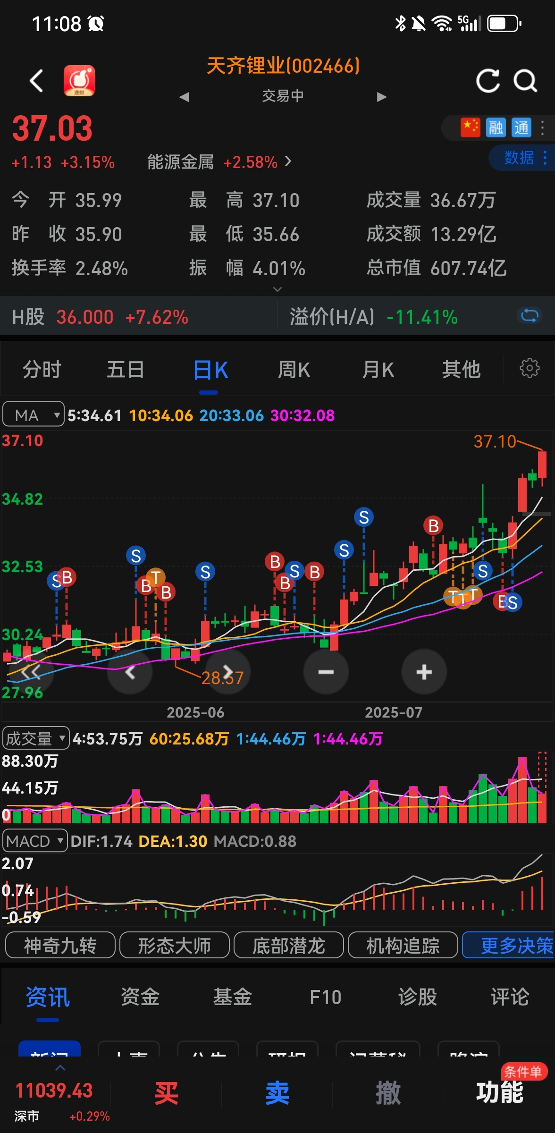Image resolution: width=555 pixels, height=1133 pixels.
Task: Open the red app logo icon
Action: [79, 81]
